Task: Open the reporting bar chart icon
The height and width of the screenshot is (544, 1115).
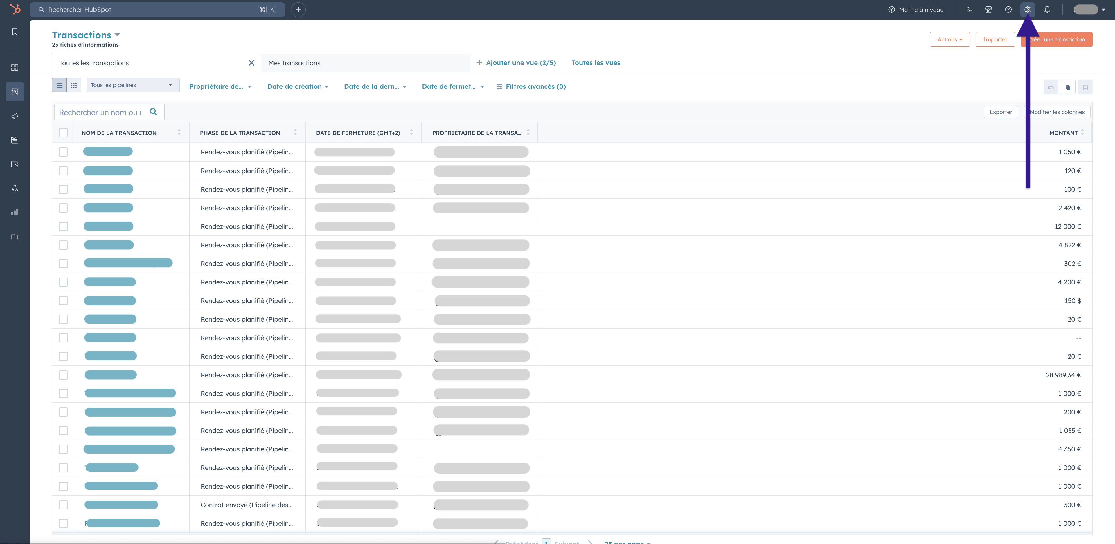Action: (x=15, y=212)
